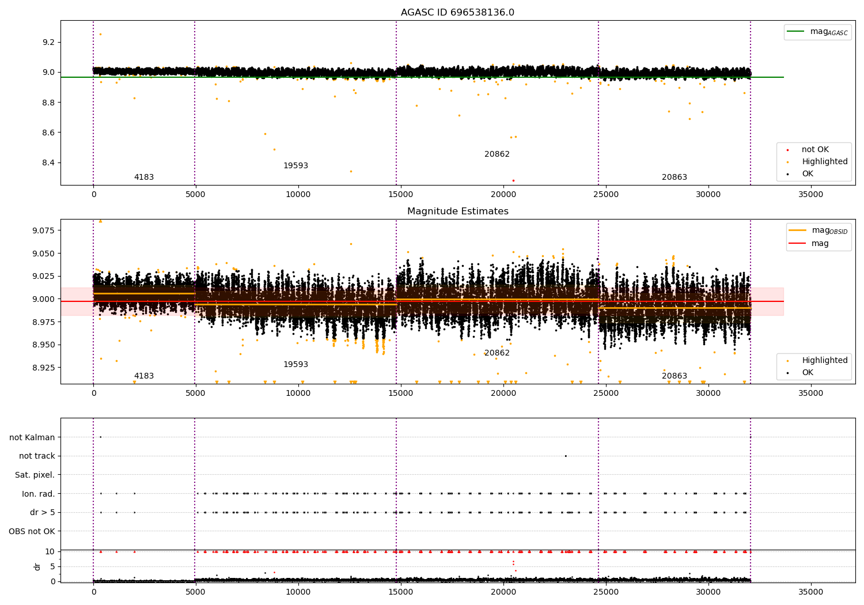864x605 pixels.
Task: Click the OBSID label 19593 in top plot
Action: [x=295, y=166]
